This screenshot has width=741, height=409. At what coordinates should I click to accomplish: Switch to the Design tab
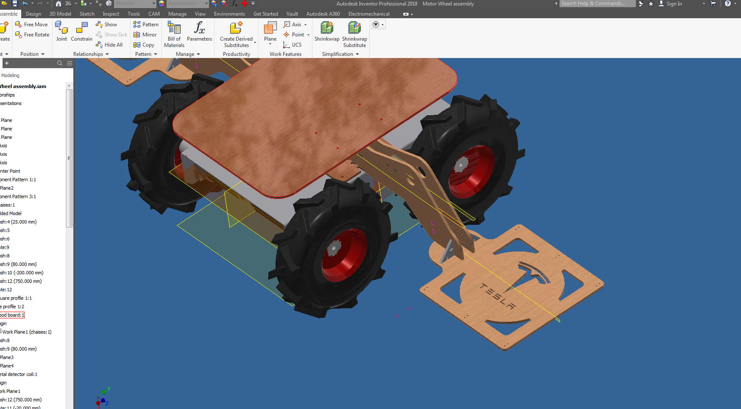[33, 14]
